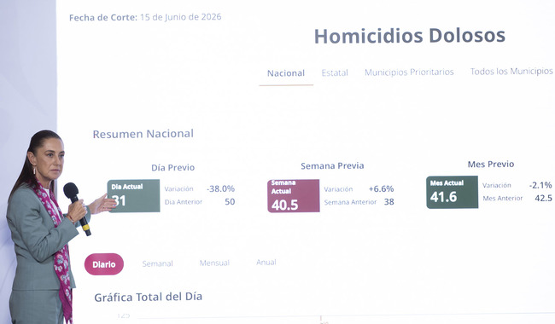Image resolution: width=555 pixels, height=324 pixels.
Task: Click the Homicidios Dolosos title
Action: point(410,36)
